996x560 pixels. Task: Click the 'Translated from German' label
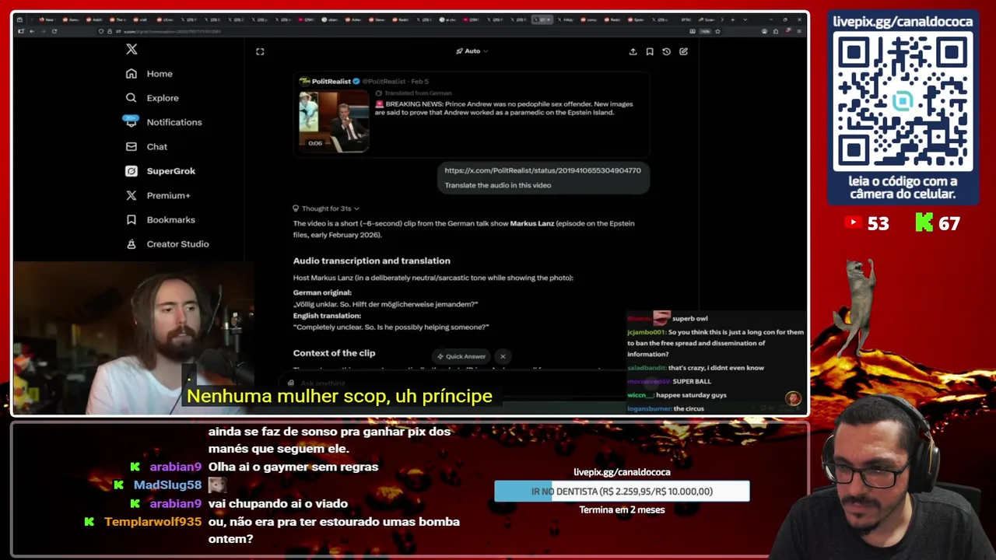(418, 93)
